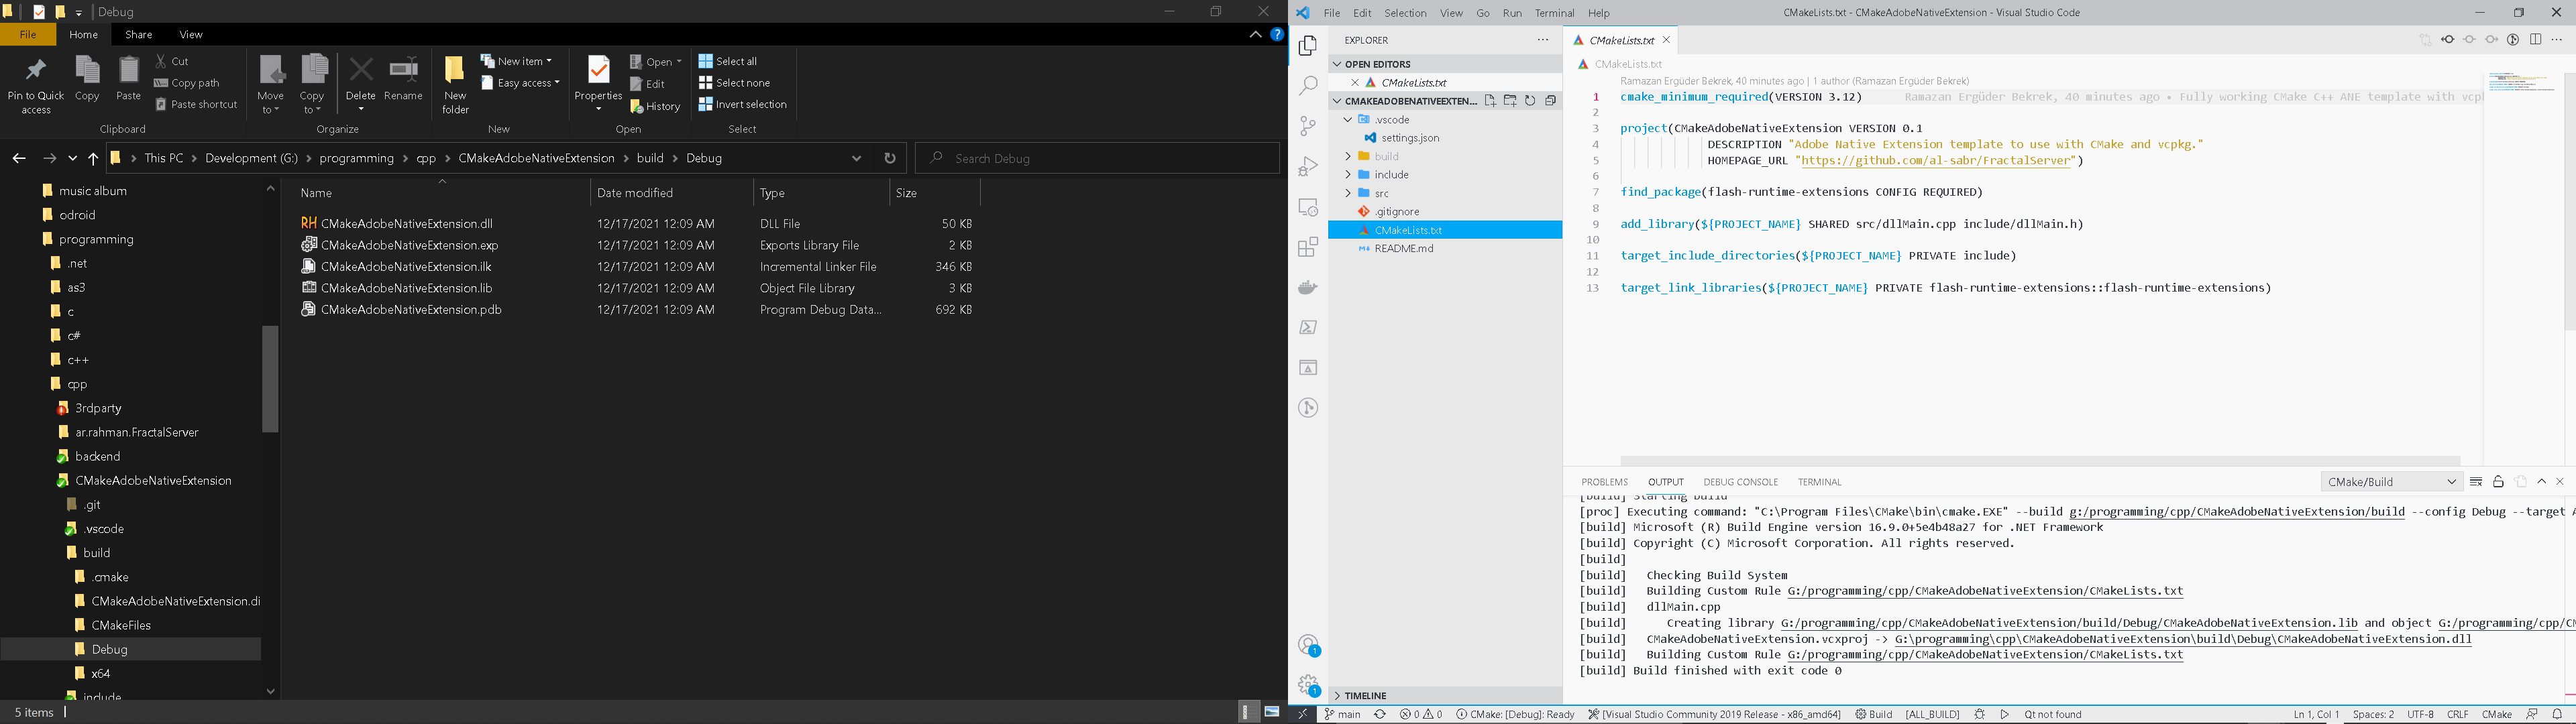2576x724 pixels.
Task: Expand the TIMELINE section
Action: pyautogui.click(x=1445, y=695)
